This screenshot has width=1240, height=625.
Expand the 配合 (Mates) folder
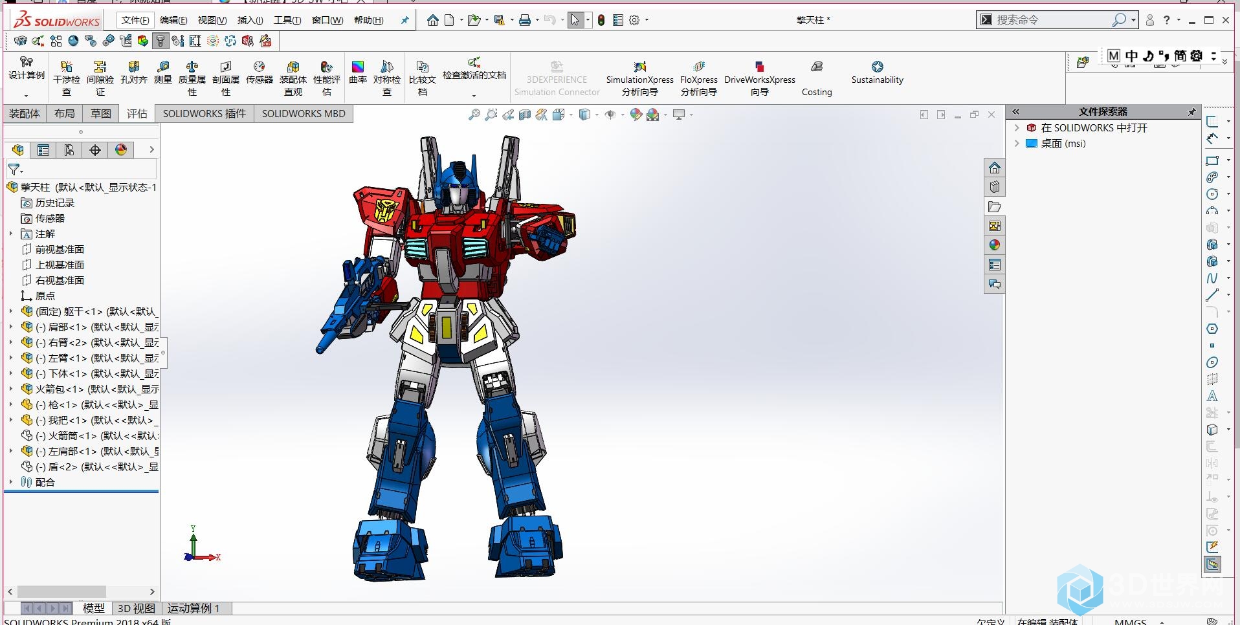tap(11, 482)
